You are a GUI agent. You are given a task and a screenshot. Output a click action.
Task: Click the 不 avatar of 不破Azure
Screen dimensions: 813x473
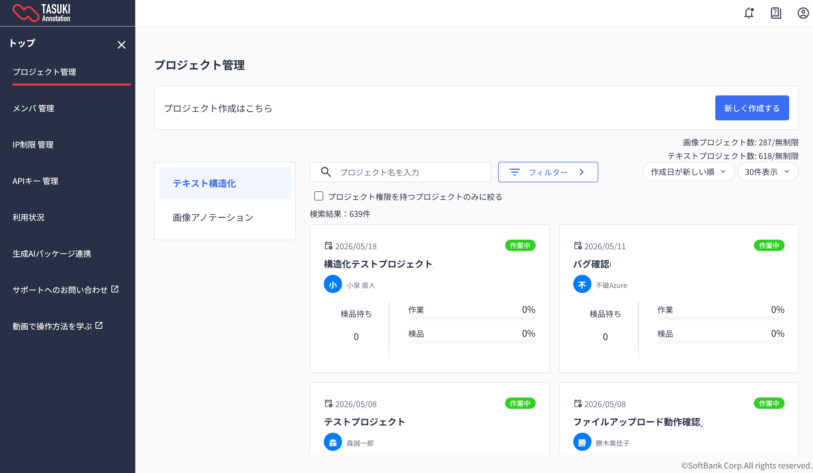pyautogui.click(x=582, y=284)
